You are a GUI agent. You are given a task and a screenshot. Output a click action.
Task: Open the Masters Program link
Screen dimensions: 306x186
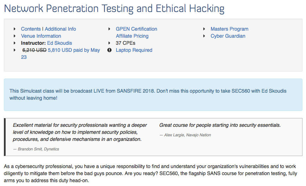230,29
